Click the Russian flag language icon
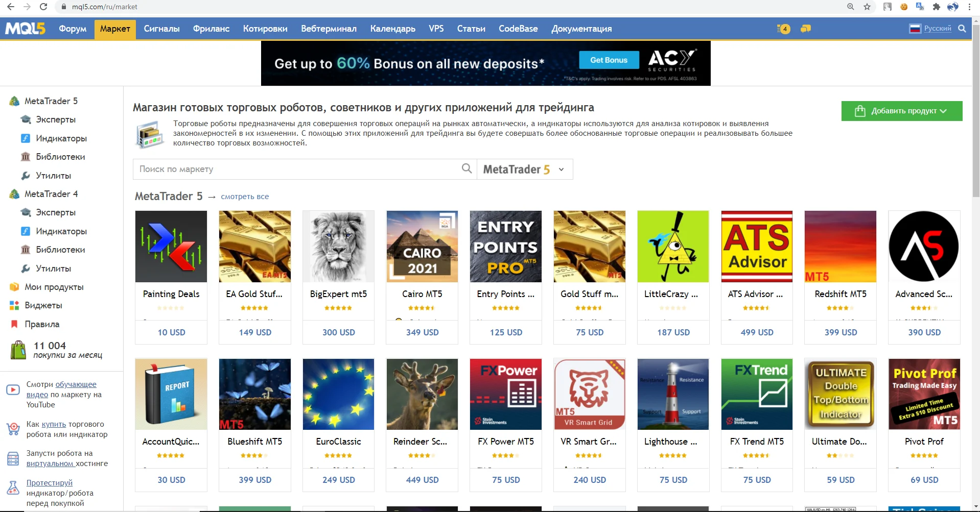Viewport: 980px width, 512px height. [915, 29]
